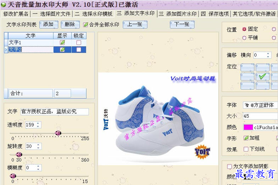Toggle 合并全部水印 checkbox

pos(86,25)
